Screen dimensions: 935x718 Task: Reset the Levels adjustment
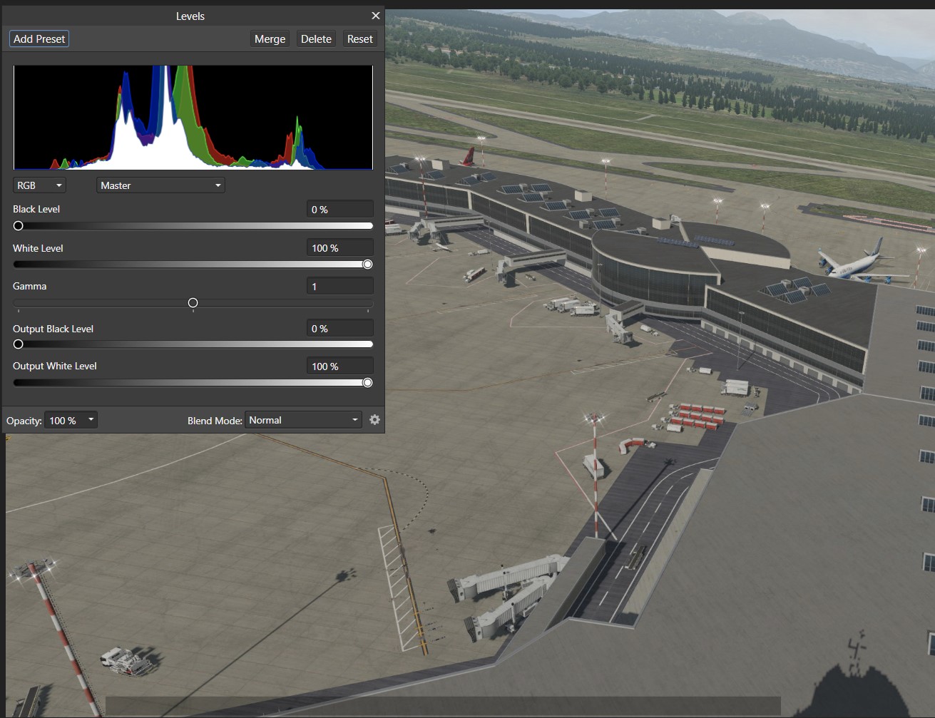click(359, 39)
